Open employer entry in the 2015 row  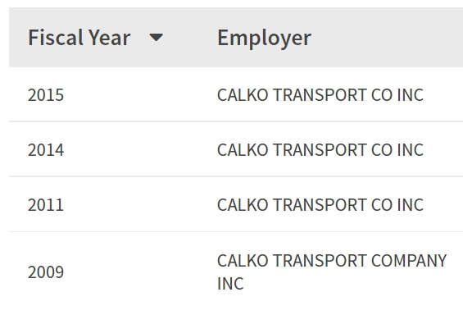(x=320, y=95)
